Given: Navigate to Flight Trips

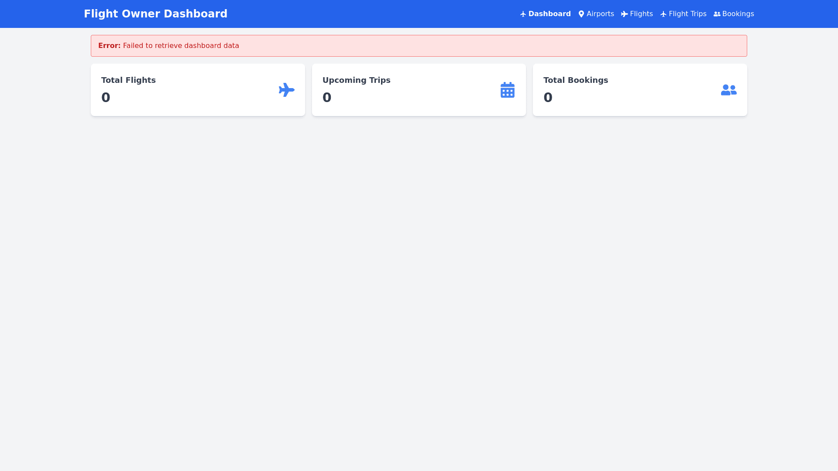Looking at the screenshot, I should point(687,14).
